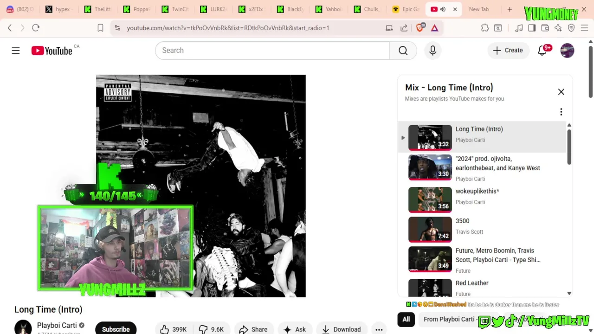Play Long Time (Intro) from the mix list
Image resolution: width=594 pixels, height=334 pixels.
pos(483,137)
